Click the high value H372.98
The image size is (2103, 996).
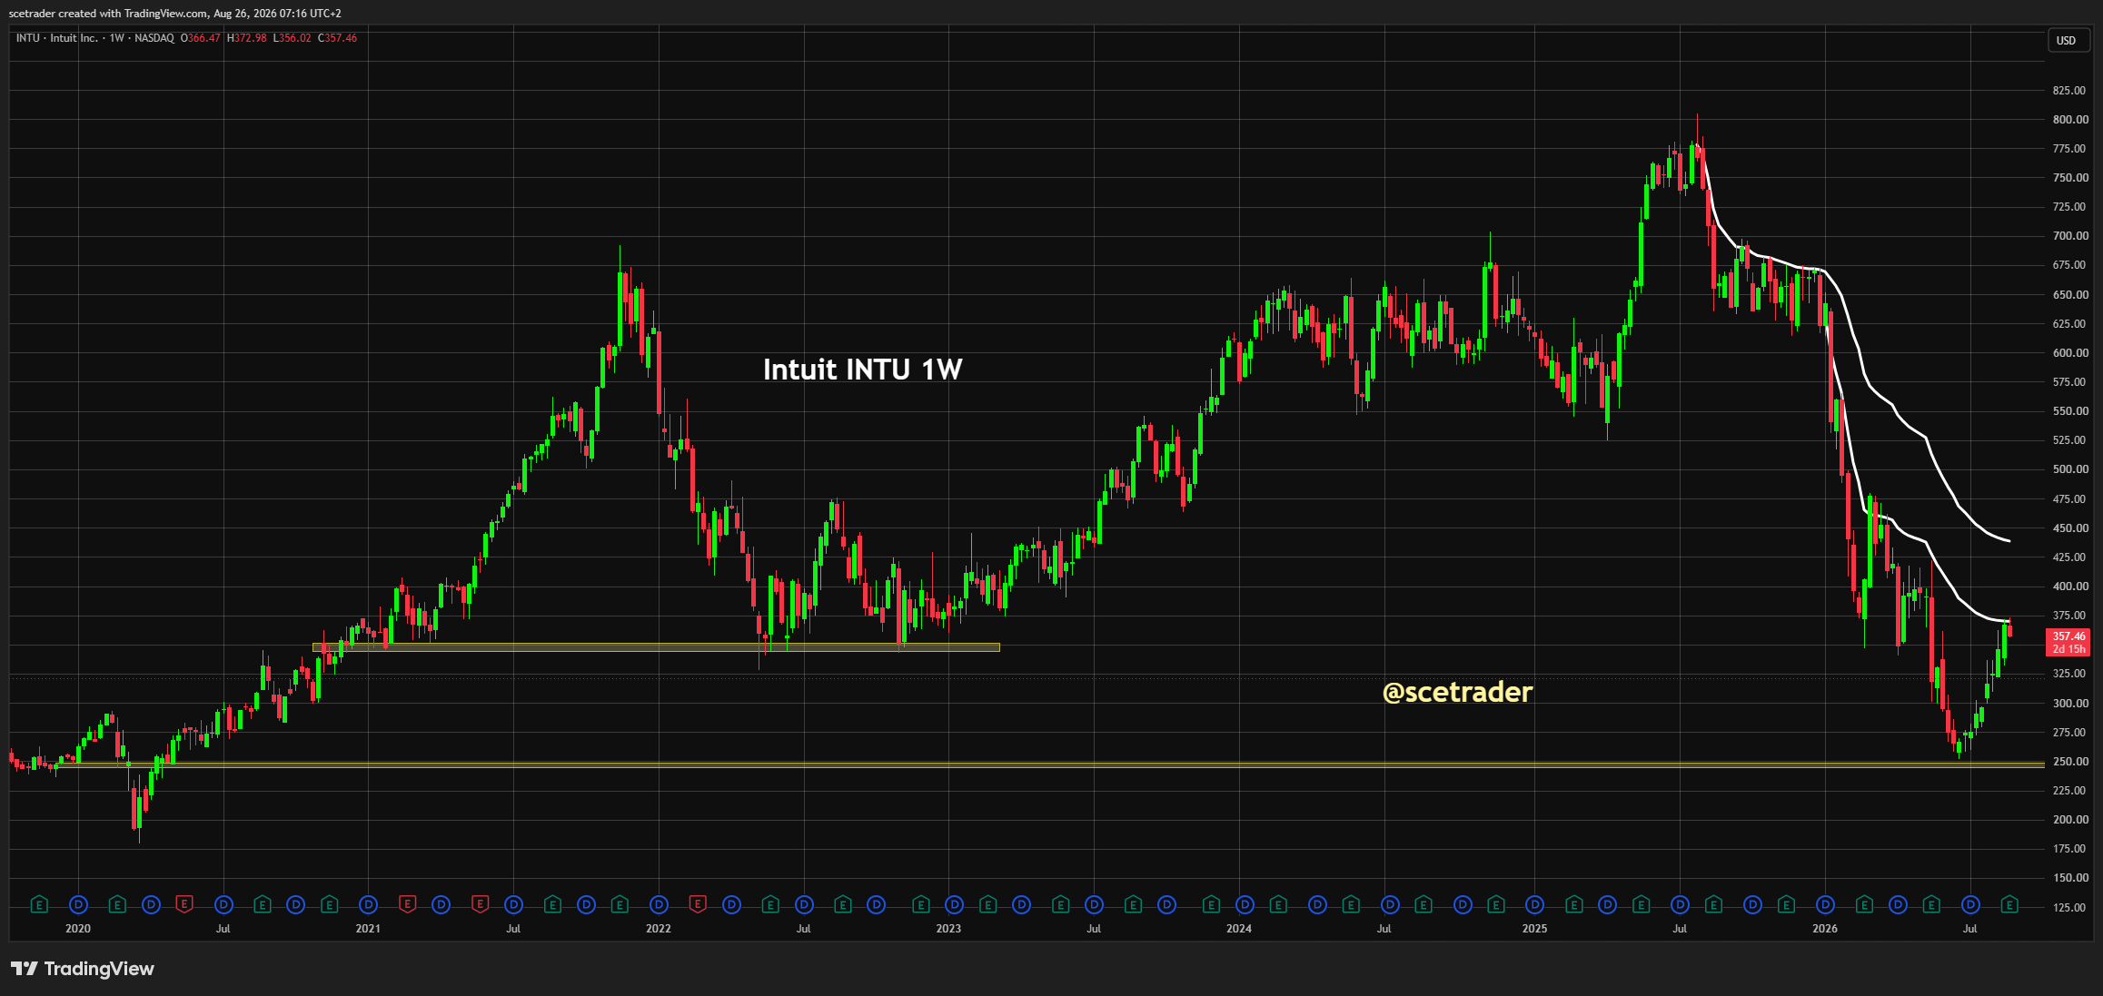[x=247, y=38]
